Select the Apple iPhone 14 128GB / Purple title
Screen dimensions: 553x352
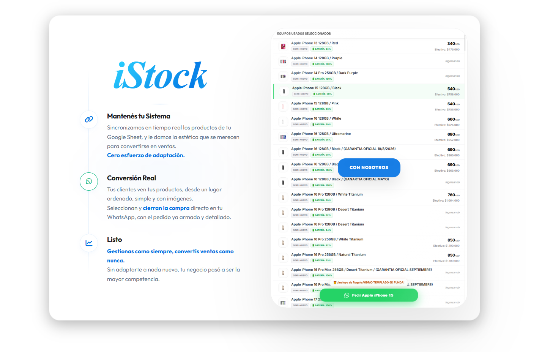[317, 58]
